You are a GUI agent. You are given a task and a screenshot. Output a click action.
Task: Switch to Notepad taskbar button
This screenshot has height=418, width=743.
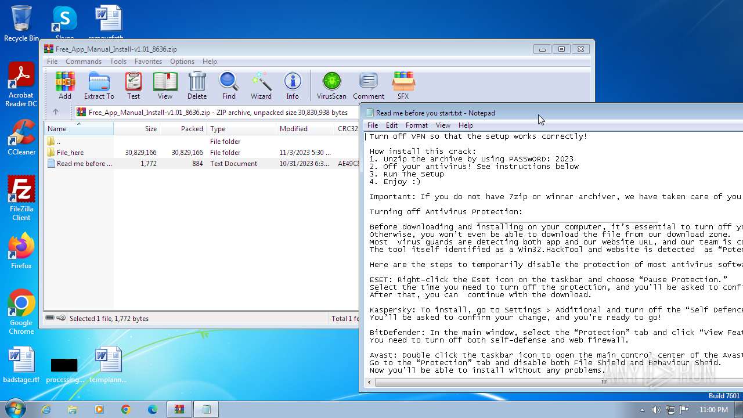[x=206, y=409]
